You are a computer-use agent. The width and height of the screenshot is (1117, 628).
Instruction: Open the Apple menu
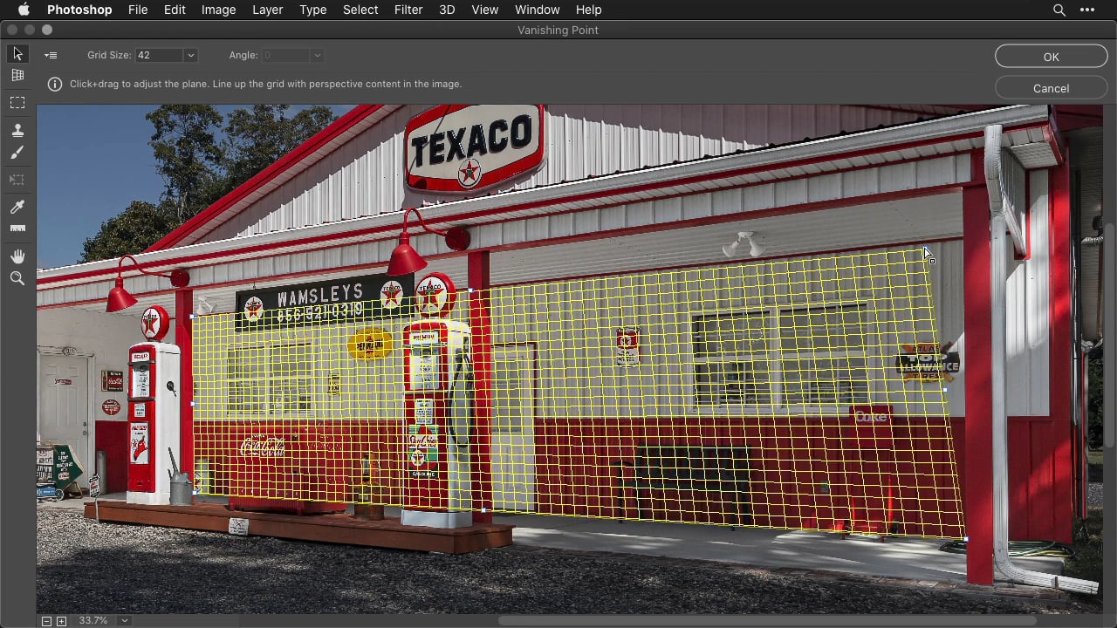coord(24,10)
